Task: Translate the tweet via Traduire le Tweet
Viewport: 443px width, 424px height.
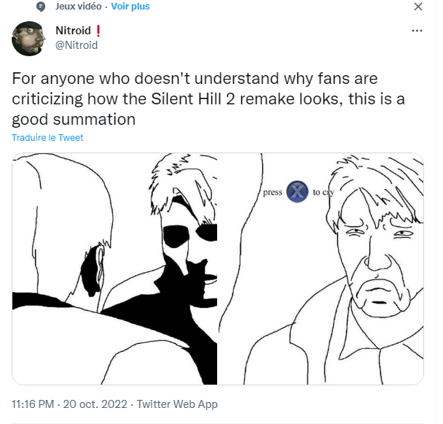Action: click(47, 138)
